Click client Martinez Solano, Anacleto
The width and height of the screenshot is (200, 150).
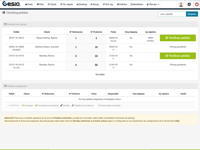(x=47, y=47)
